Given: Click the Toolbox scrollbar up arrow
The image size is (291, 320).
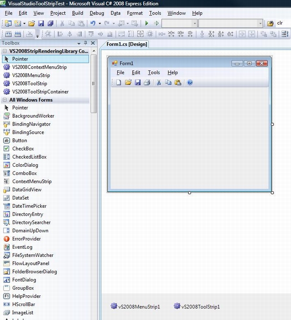Looking at the screenshot, I should (94, 51).
